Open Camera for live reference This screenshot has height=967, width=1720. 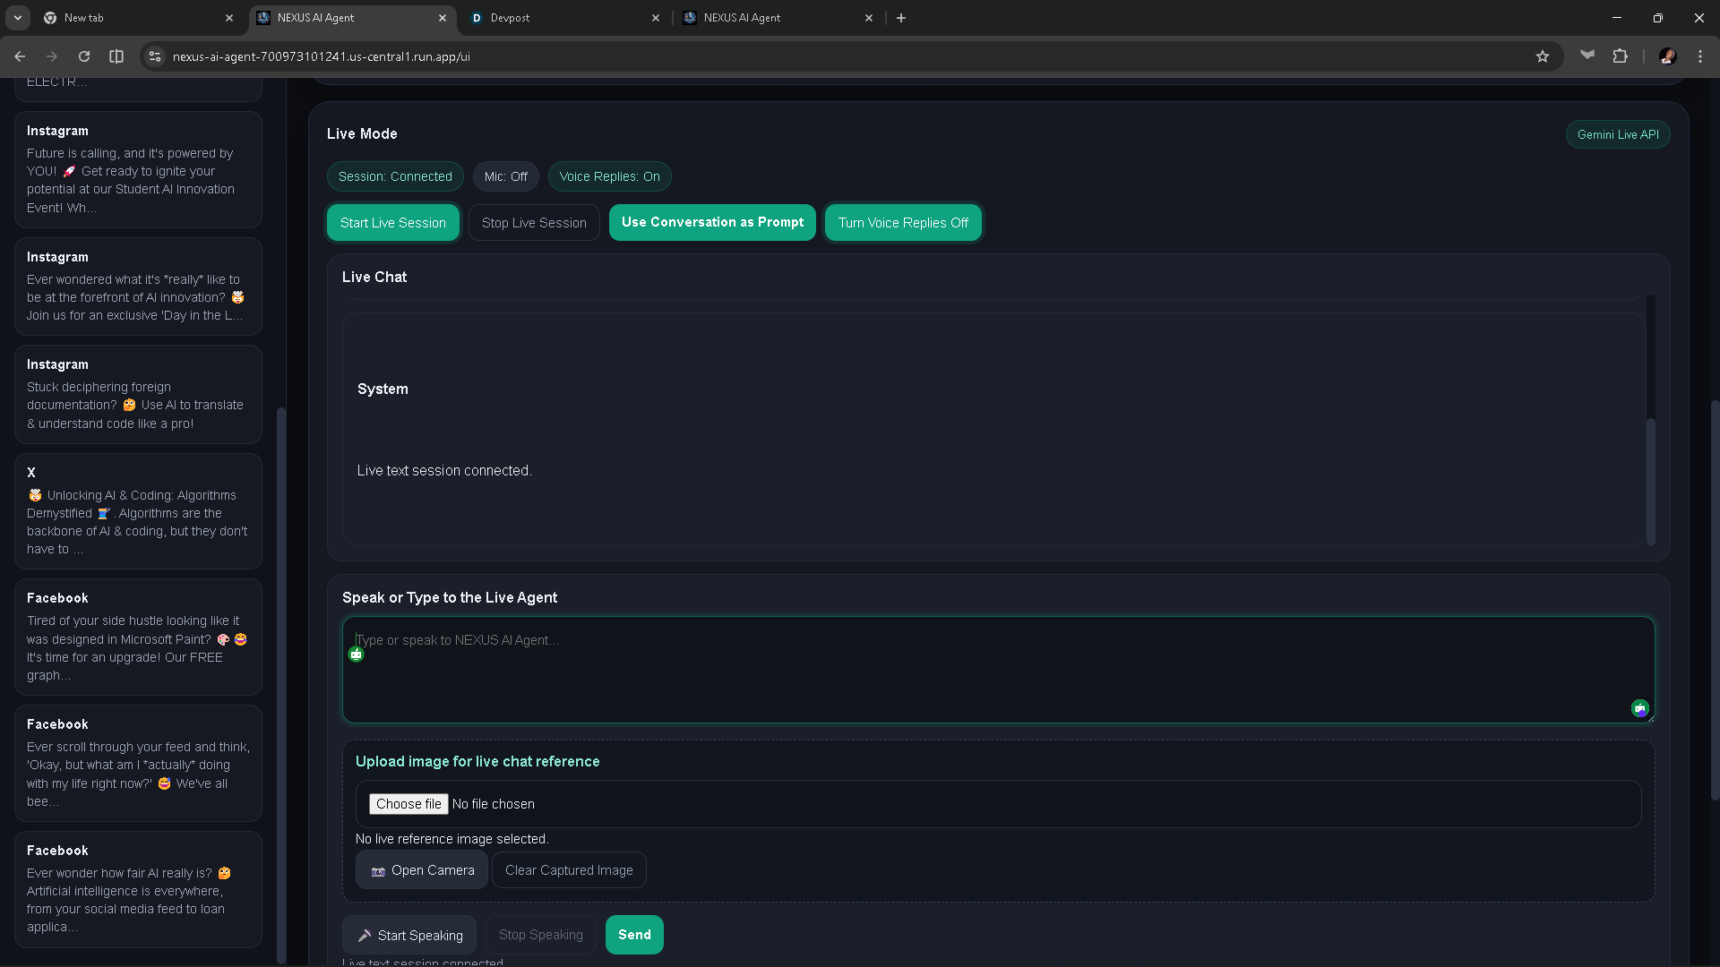(422, 870)
